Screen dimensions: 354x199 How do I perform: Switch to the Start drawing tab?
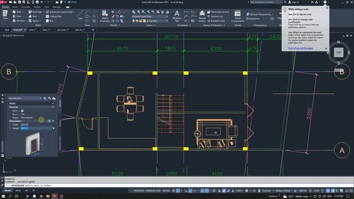click(7, 30)
